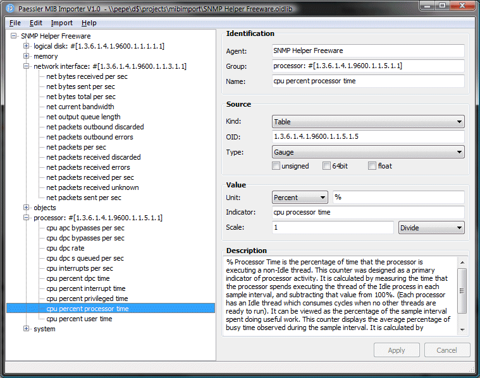Collapse the SNMP Helper Freeware root node
This screenshot has height=378, width=480.
click(x=13, y=36)
